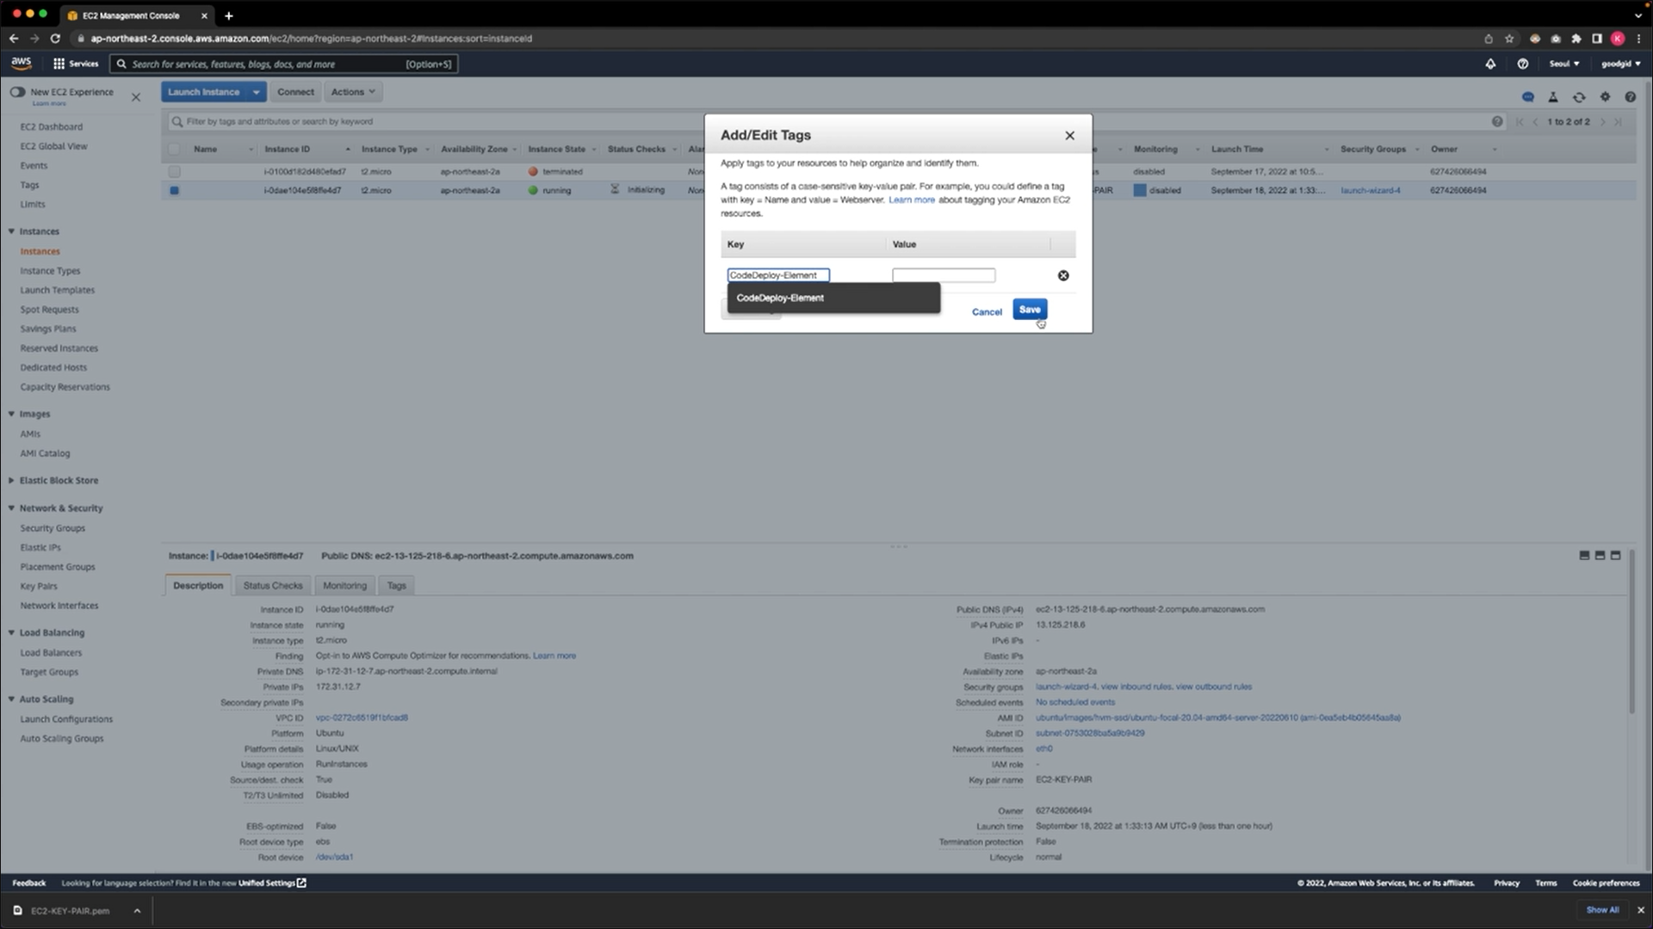Minimize the details pane layout icon
Viewport: 1653px width, 929px height.
pos(1584,556)
